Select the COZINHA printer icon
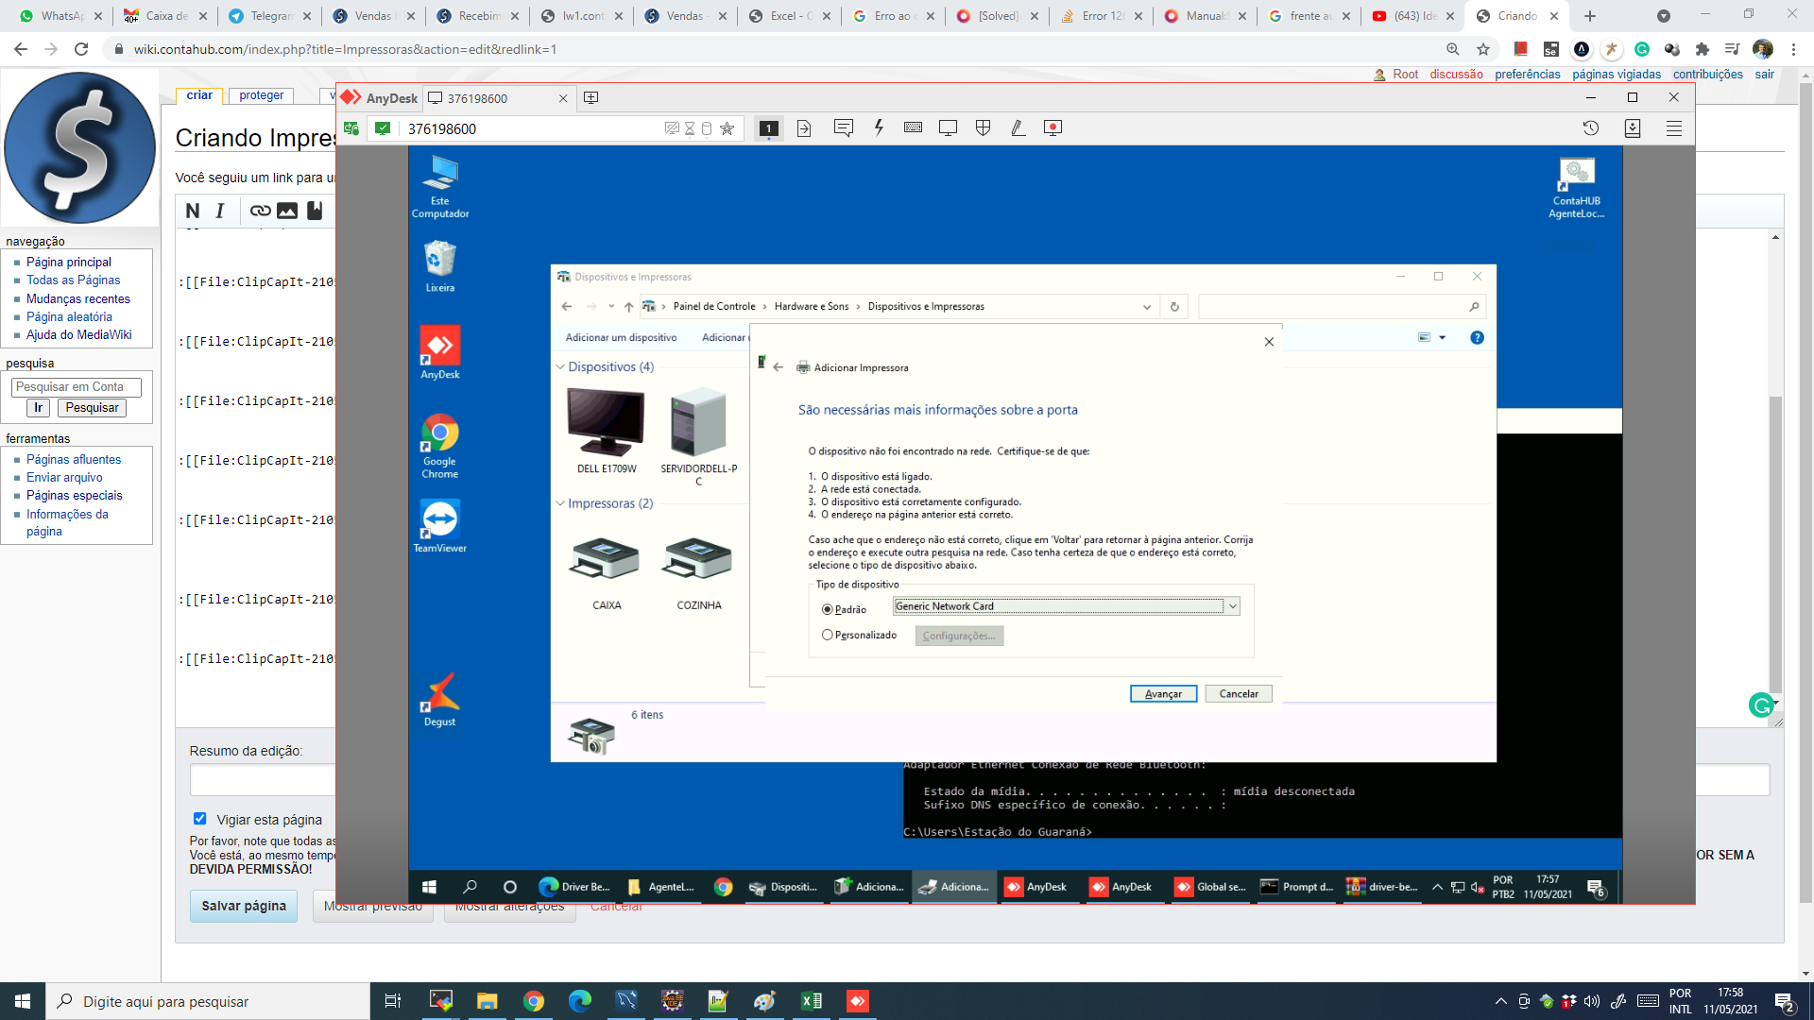Image resolution: width=1814 pixels, height=1020 pixels. click(698, 560)
